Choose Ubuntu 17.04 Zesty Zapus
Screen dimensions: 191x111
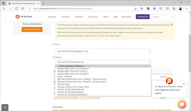[103, 92]
